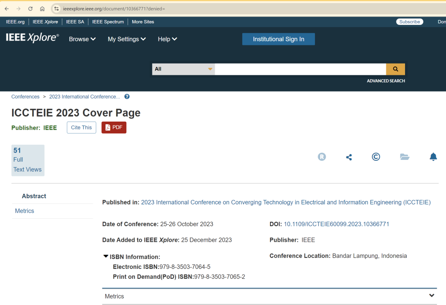This screenshot has width=446, height=305.
Task: Open the IEEE Spectrum link
Action: pyautogui.click(x=108, y=22)
